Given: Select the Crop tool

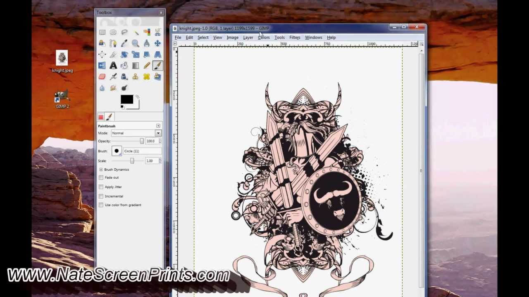Looking at the screenshot, I should click(113, 54).
